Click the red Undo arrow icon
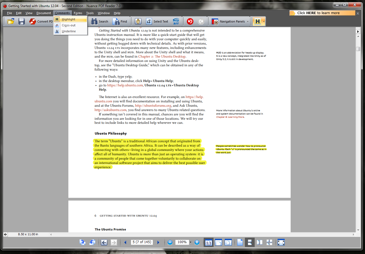Screen dimensions: 365x254 (x=190, y=21)
